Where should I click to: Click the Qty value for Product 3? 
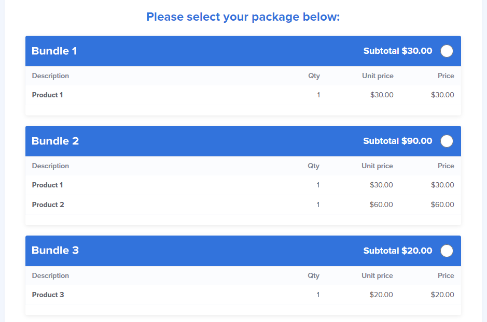coord(318,295)
